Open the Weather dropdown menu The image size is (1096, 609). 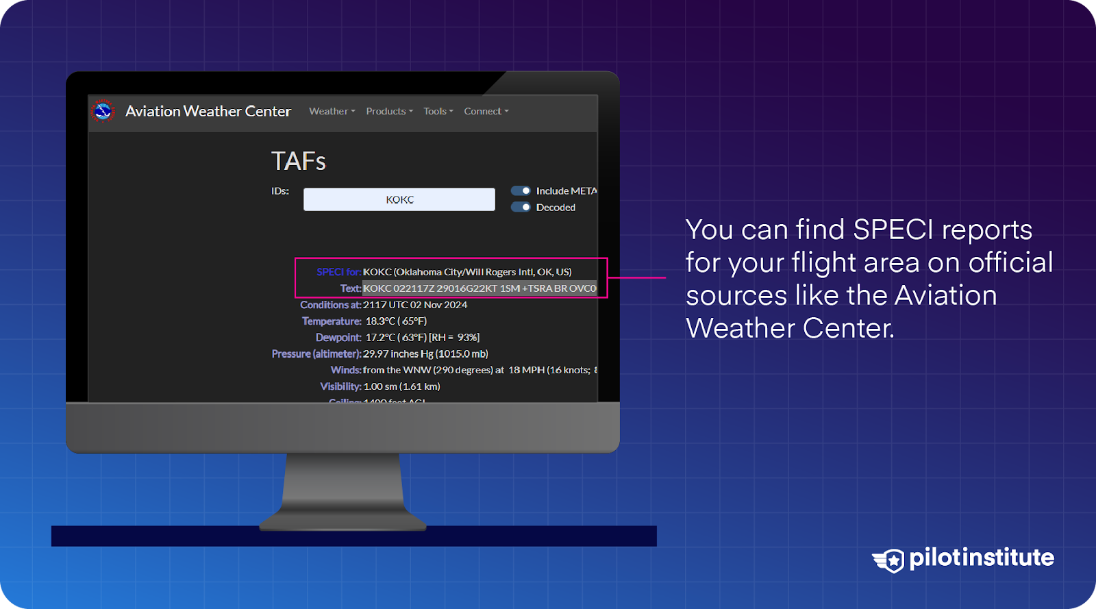click(332, 112)
